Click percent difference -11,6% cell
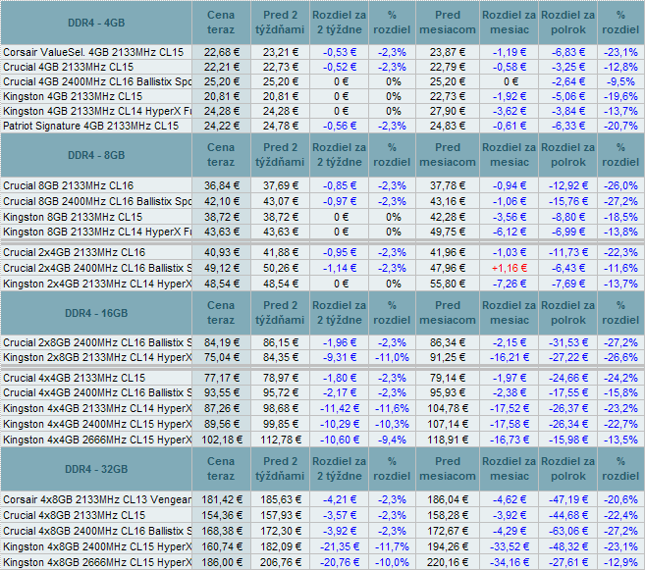The height and width of the screenshot is (570, 645). (392, 408)
